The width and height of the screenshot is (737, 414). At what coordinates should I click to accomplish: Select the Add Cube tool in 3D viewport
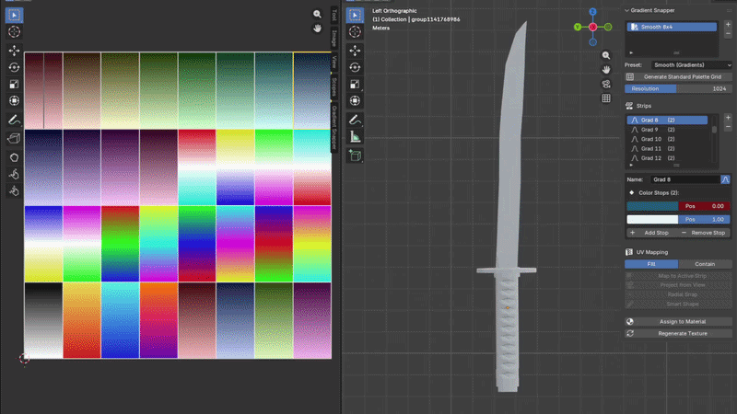tap(355, 155)
